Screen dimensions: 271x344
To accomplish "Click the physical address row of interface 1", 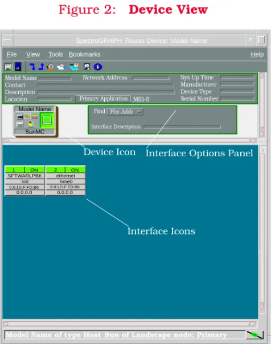I will (24, 187).
